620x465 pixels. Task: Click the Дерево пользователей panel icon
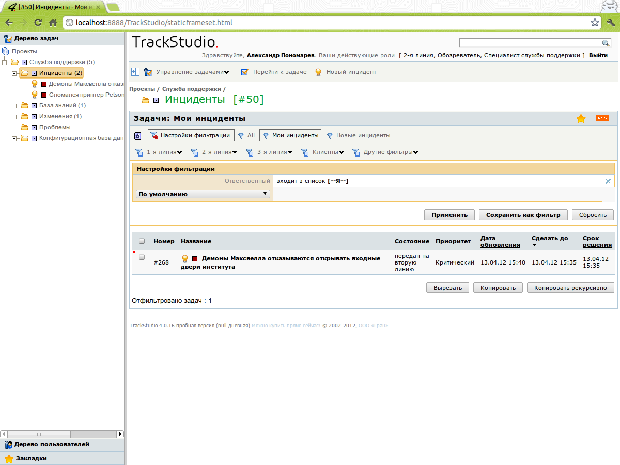(x=8, y=444)
